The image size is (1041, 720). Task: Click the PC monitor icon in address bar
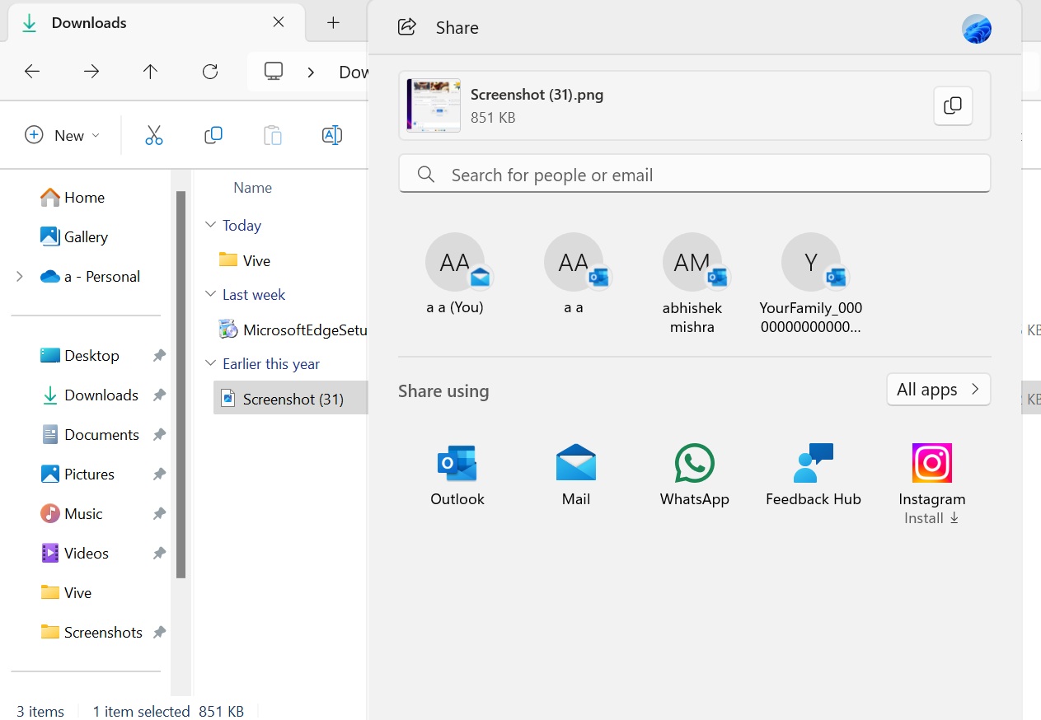pos(274,72)
